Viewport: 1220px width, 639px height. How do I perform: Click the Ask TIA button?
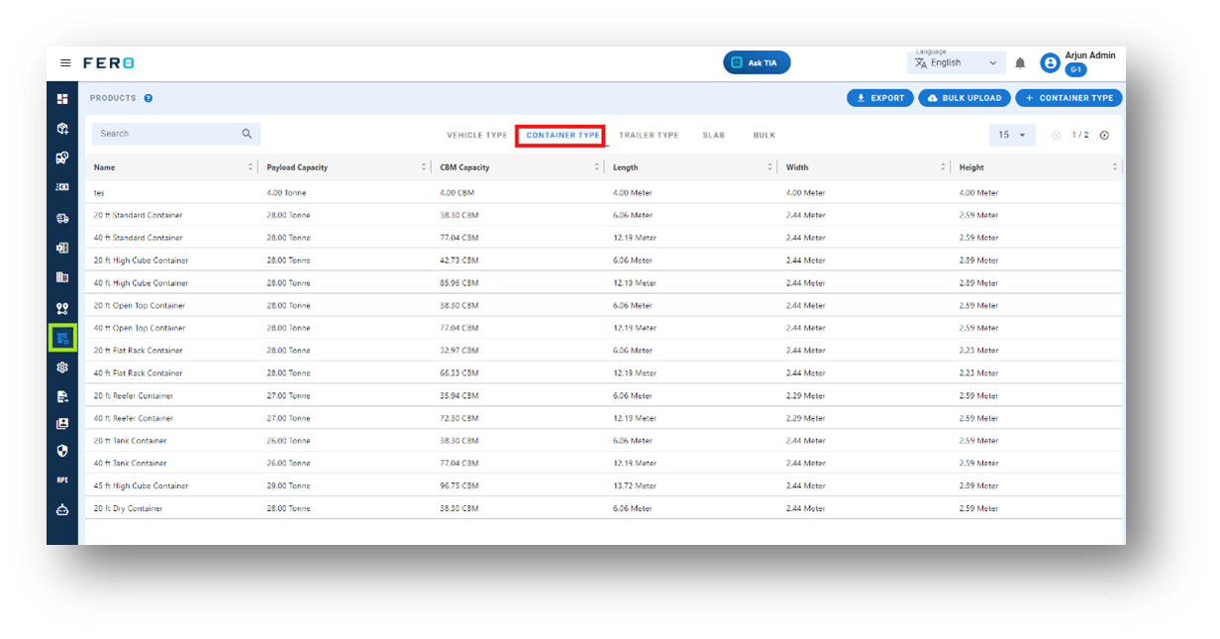click(757, 62)
